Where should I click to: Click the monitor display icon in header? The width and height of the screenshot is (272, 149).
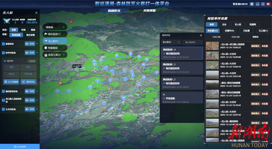click(257, 4)
